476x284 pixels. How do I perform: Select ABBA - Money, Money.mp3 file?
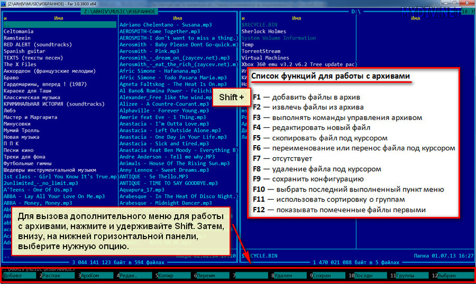point(38,203)
